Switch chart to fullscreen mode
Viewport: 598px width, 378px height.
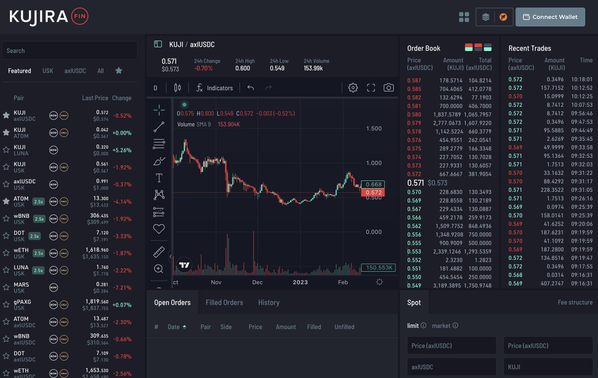click(371, 88)
